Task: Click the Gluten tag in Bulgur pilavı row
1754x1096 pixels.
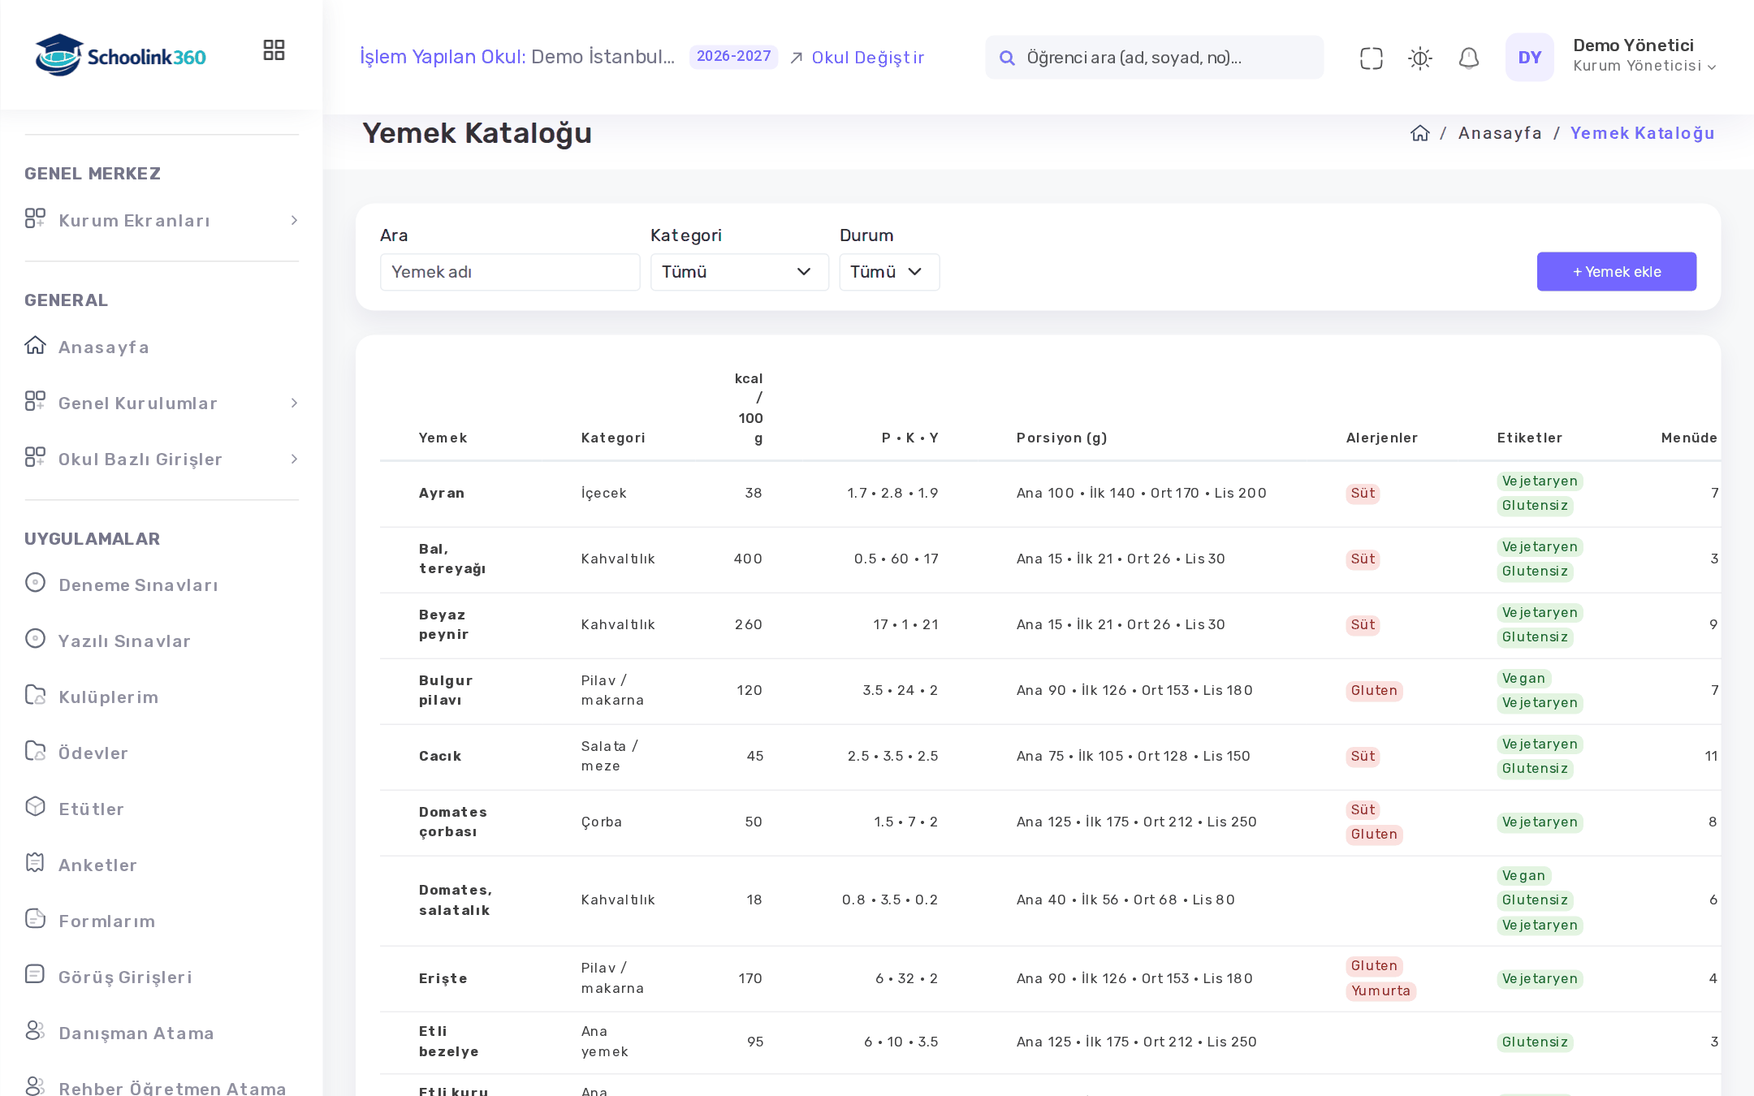Action: coord(1374,691)
